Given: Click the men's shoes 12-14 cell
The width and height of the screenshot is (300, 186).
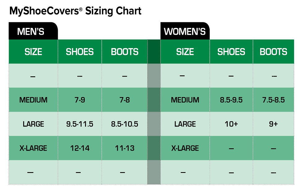Looking at the screenshot, I should pyautogui.click(x=80, y=148).
